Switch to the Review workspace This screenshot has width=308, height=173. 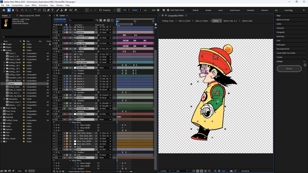pos(208,10)
